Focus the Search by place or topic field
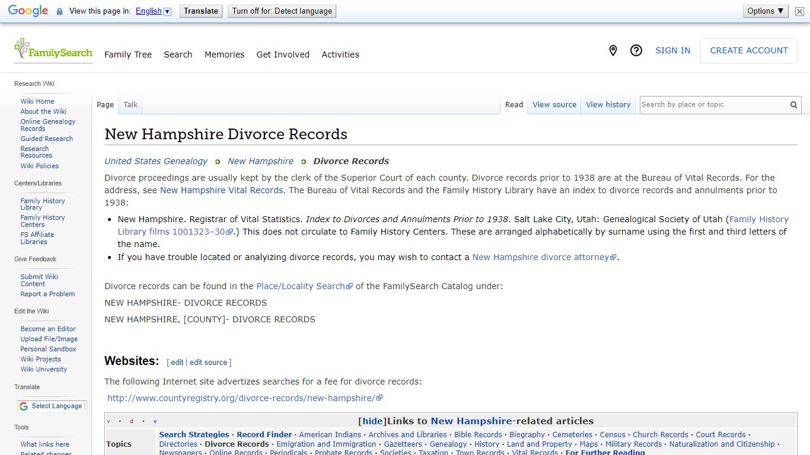 click(x=713, y=105)
